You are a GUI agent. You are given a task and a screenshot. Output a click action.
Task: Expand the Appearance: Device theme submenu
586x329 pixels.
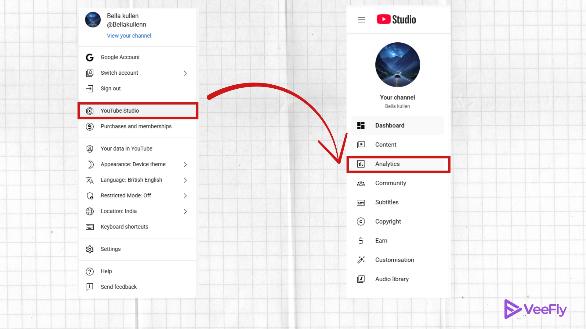(185, 164)
